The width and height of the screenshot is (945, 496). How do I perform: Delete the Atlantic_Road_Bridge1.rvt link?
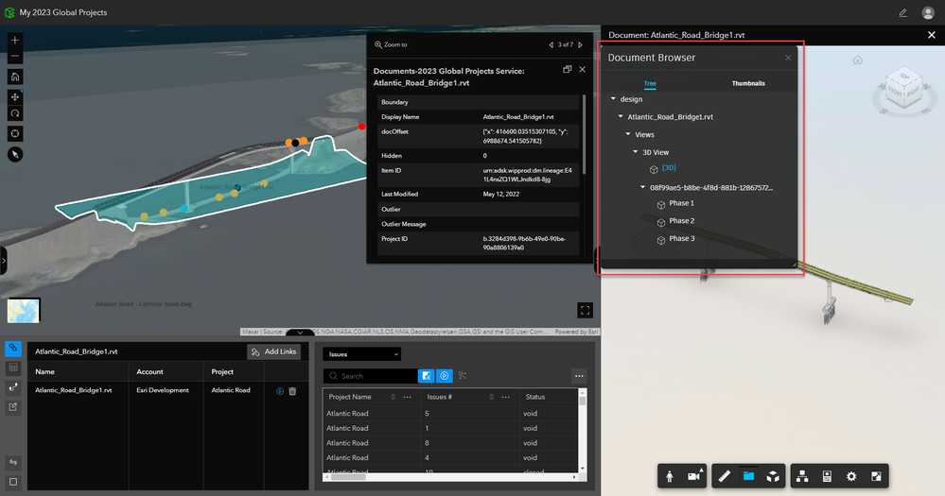coord(292,391)
